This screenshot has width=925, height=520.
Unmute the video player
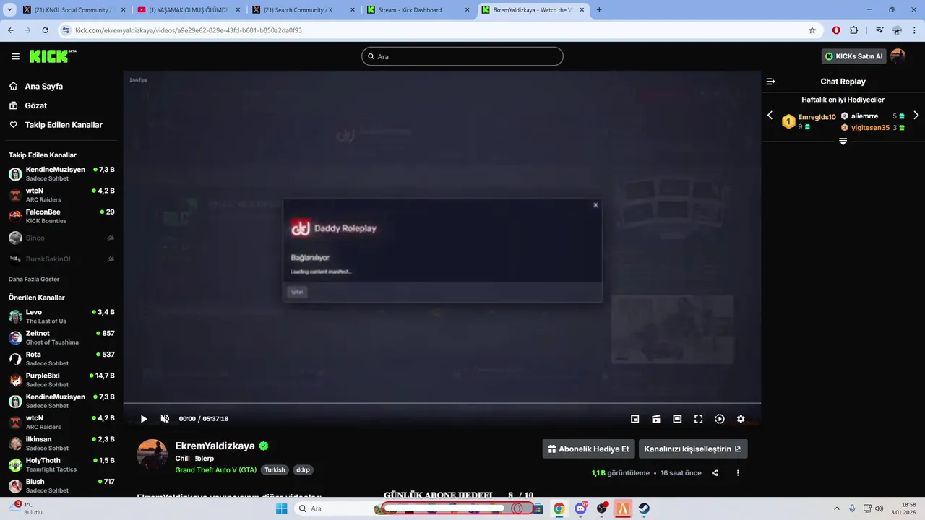165,419
